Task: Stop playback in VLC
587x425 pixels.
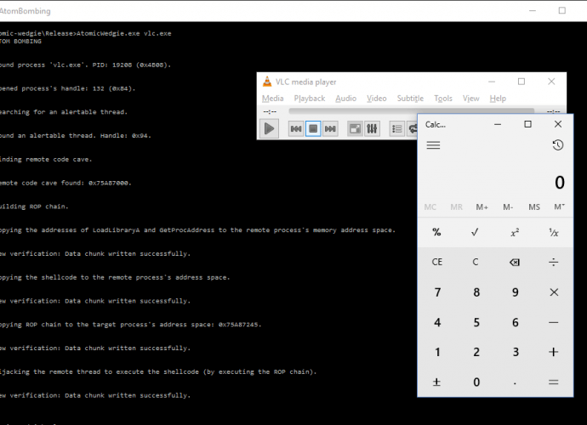Action: pyautogui.click(x=313, y=129)
